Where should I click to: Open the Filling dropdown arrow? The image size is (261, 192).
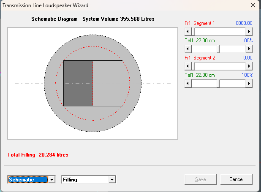coord(112,179)
